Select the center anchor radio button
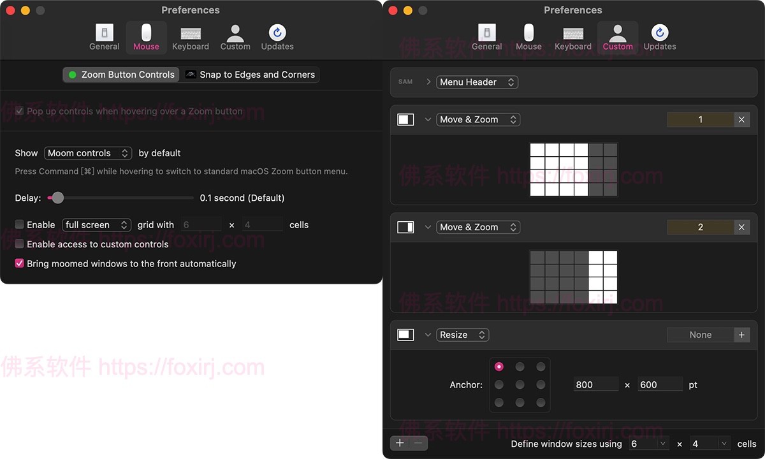Screen dimensions: 765x459 point(520,385)
